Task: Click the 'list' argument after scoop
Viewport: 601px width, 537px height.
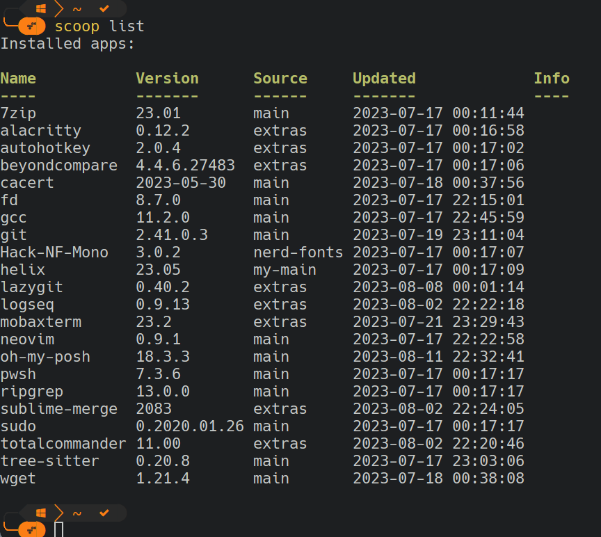Action: point(127,26)
